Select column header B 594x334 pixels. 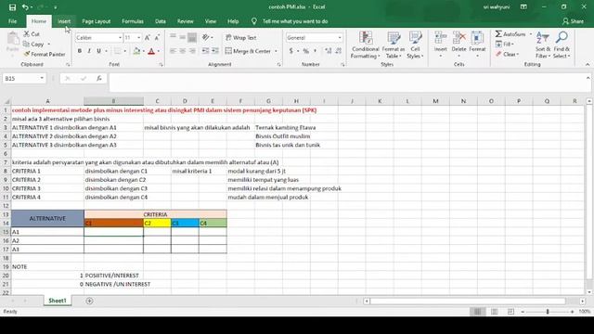113,101
